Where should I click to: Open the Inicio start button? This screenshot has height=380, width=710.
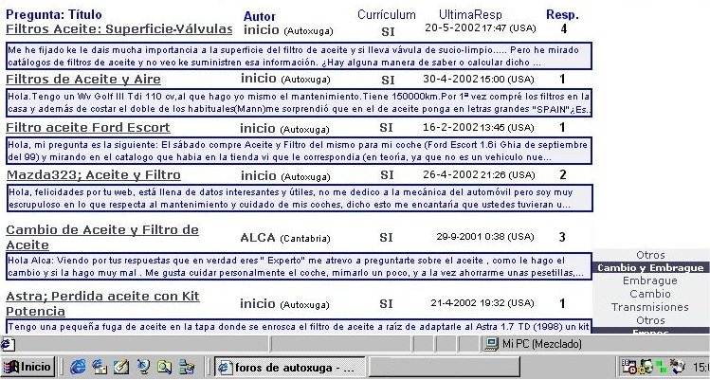(x=27, y=367)
